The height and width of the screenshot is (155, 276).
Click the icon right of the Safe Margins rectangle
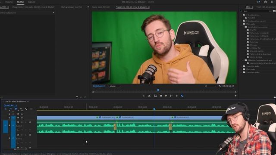[161, 96]
